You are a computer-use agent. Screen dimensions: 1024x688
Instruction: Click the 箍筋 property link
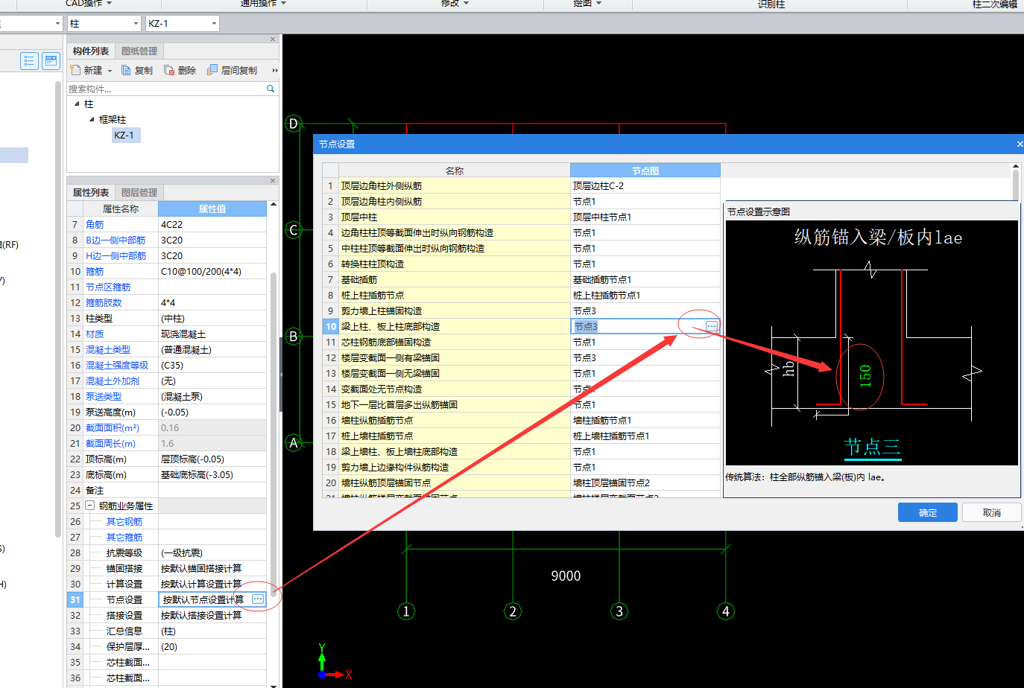tap(95, 271)
